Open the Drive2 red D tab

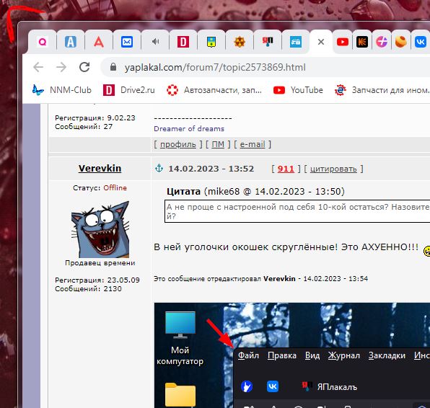tap(183, 42)
